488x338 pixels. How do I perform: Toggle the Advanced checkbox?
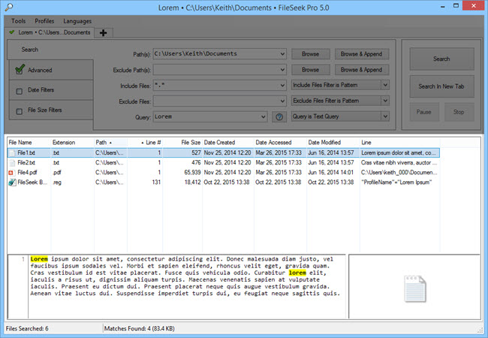pos(20,69)
